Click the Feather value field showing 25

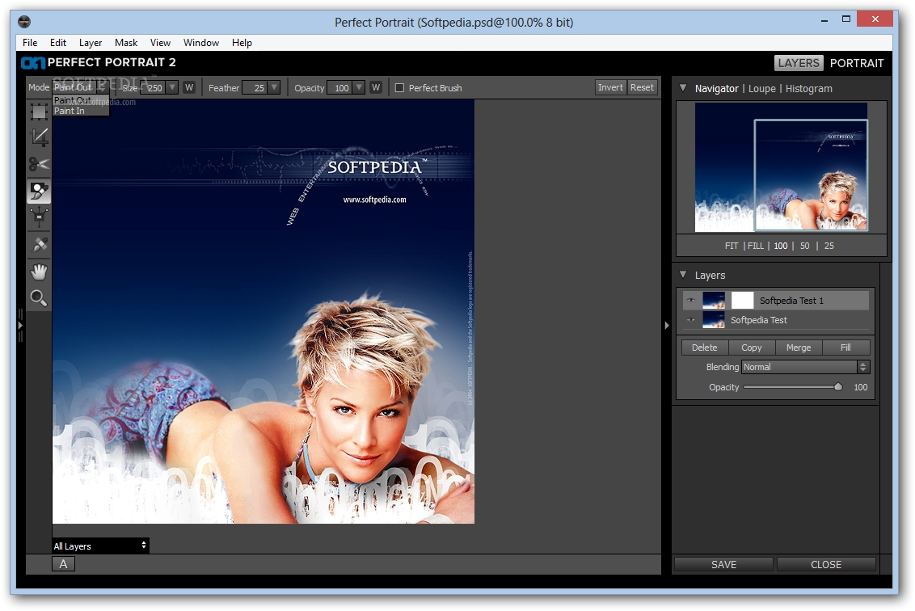[x=255, y=87]
